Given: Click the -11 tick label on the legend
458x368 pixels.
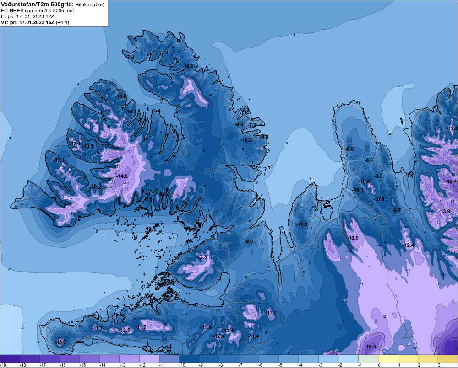Looking at the screenshot, I should (162, 365).
